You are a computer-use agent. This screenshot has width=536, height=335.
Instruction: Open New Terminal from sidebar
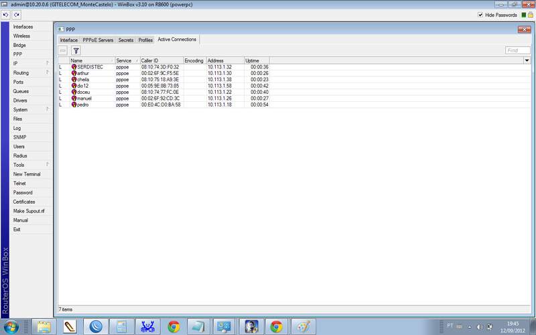[27, 174]
